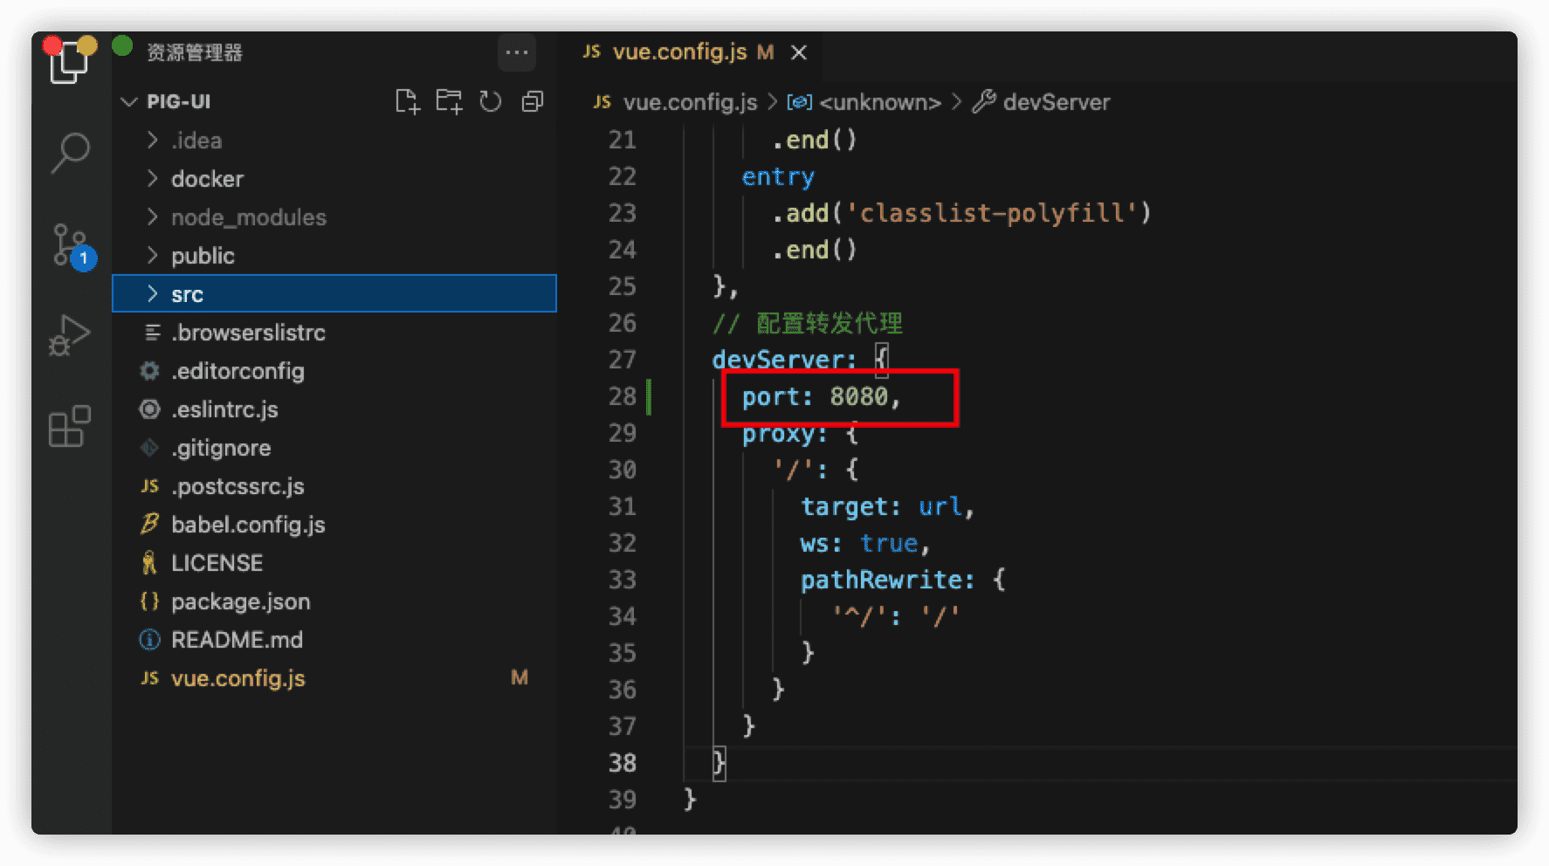Open README.md in the explorer

237,640
